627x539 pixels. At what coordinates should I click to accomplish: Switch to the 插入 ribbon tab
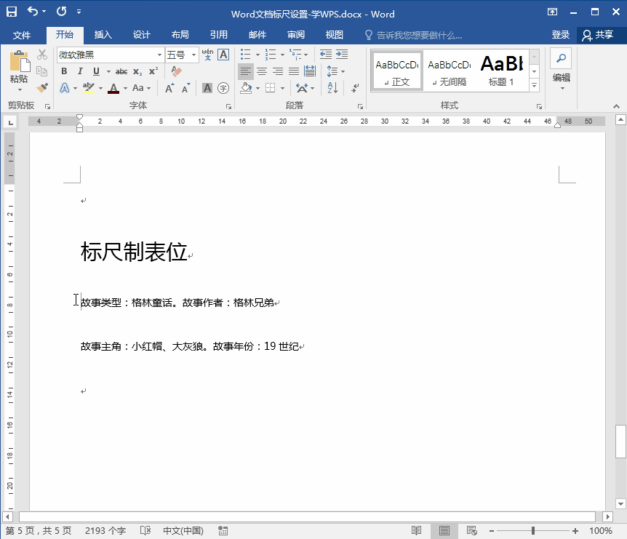click(103, 34)
